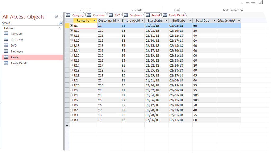Image resolution: width=271 pixels, height=153 pixels.
Task: Click the chart icon in the top-right corner
Action: click(x=261, y=3)
